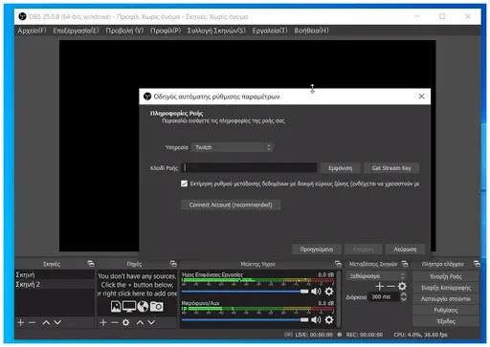The width and height of the screenshot is (490, 347).
Task: Click Λειτουργία στούντιο studio mode button
Action: tap(446, 298)
